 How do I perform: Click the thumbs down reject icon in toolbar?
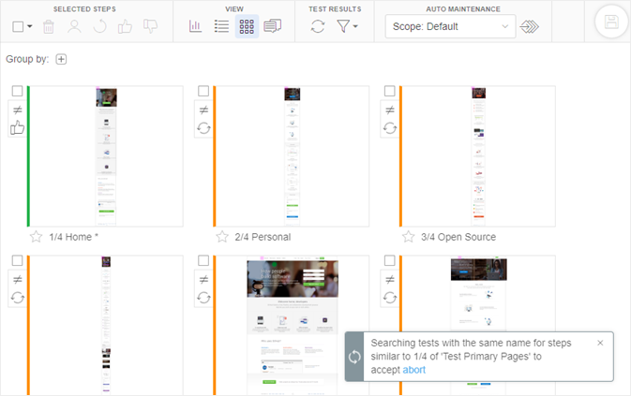point(150,26)
